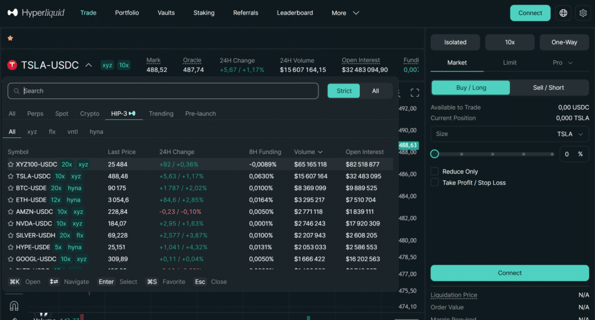595x320 pixels.
Task: Switch to Crypto market tab
Action: tap(89, 114)
